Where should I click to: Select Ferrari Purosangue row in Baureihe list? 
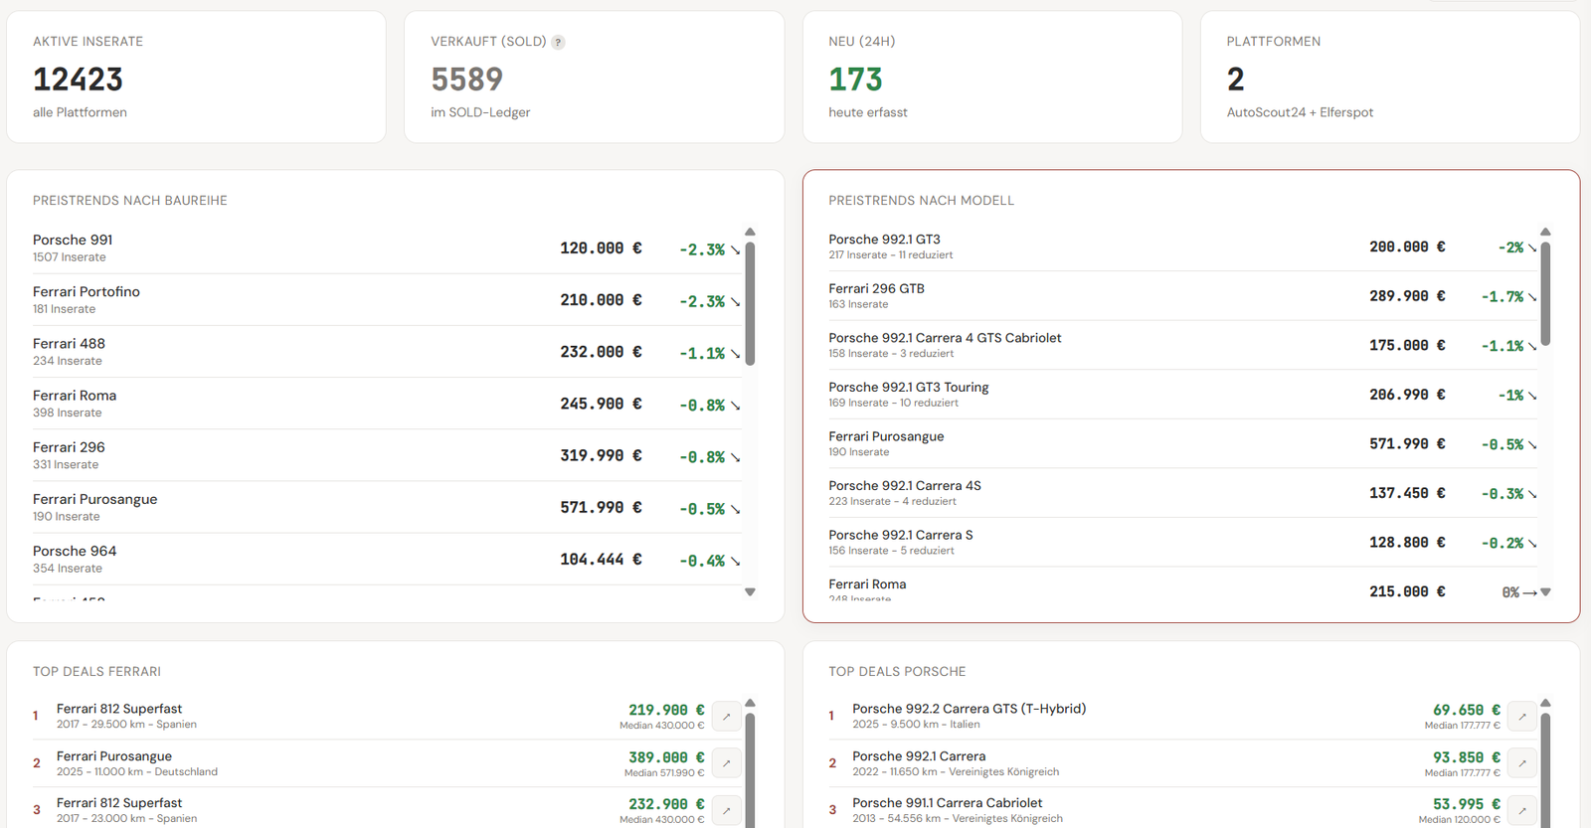point(387,507)
